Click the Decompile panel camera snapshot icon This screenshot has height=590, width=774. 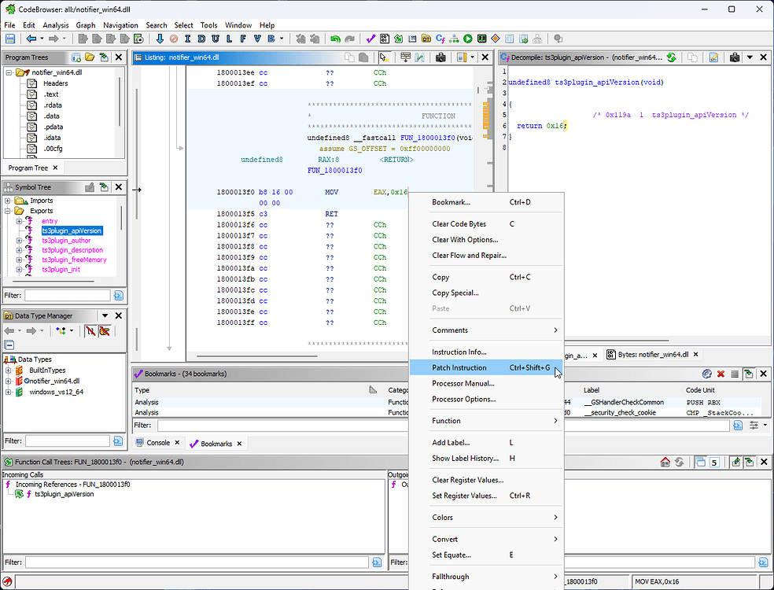pyautogui.click(x=735, y=57)
